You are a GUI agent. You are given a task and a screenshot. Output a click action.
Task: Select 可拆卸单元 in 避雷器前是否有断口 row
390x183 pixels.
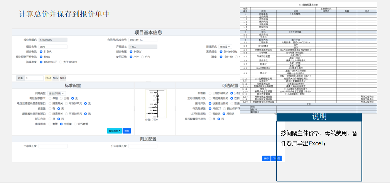pyautogui.click(x=66, y=113)
